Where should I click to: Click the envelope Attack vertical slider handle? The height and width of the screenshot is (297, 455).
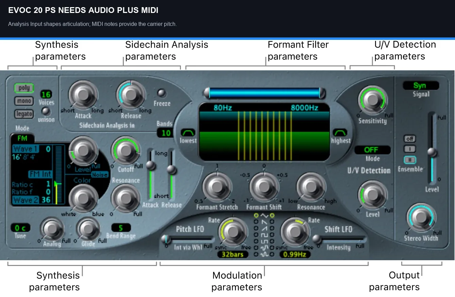151,166
